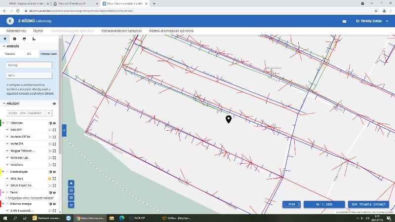Zoom to extent of Vodafone network

click(54, 165)
